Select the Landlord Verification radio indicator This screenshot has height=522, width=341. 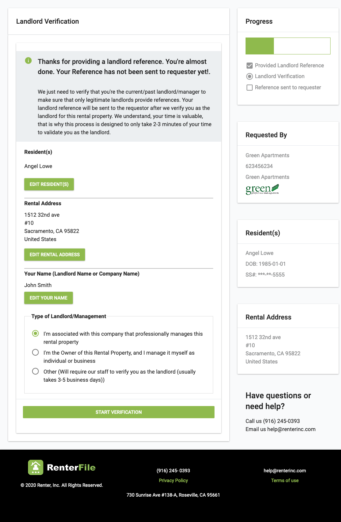point(250,76)
